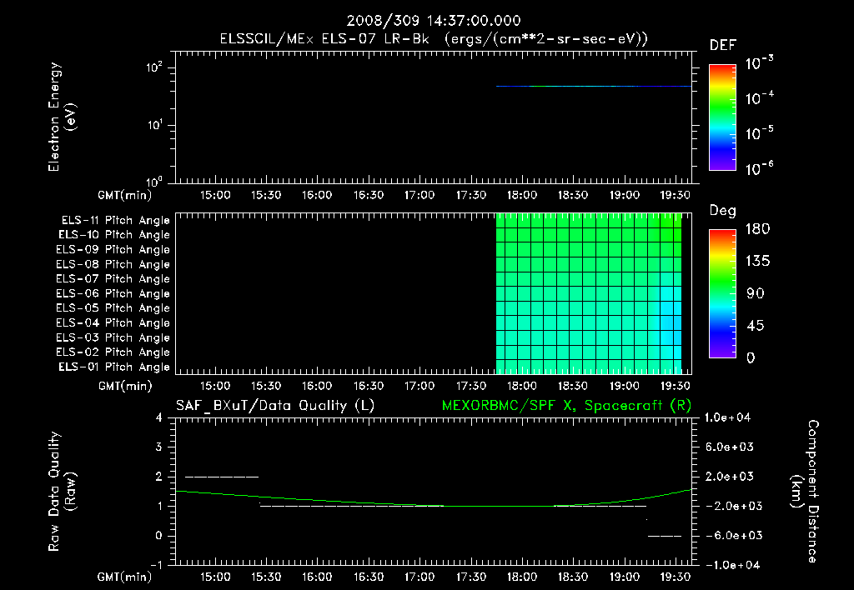
Task: Select the ELS-08 Pitch Angle row label
Action: [x=113, y=264]
